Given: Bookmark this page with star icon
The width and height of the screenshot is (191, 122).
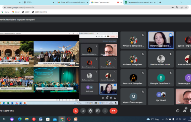Looking at the screenshot, I should (x=186, y=7).
